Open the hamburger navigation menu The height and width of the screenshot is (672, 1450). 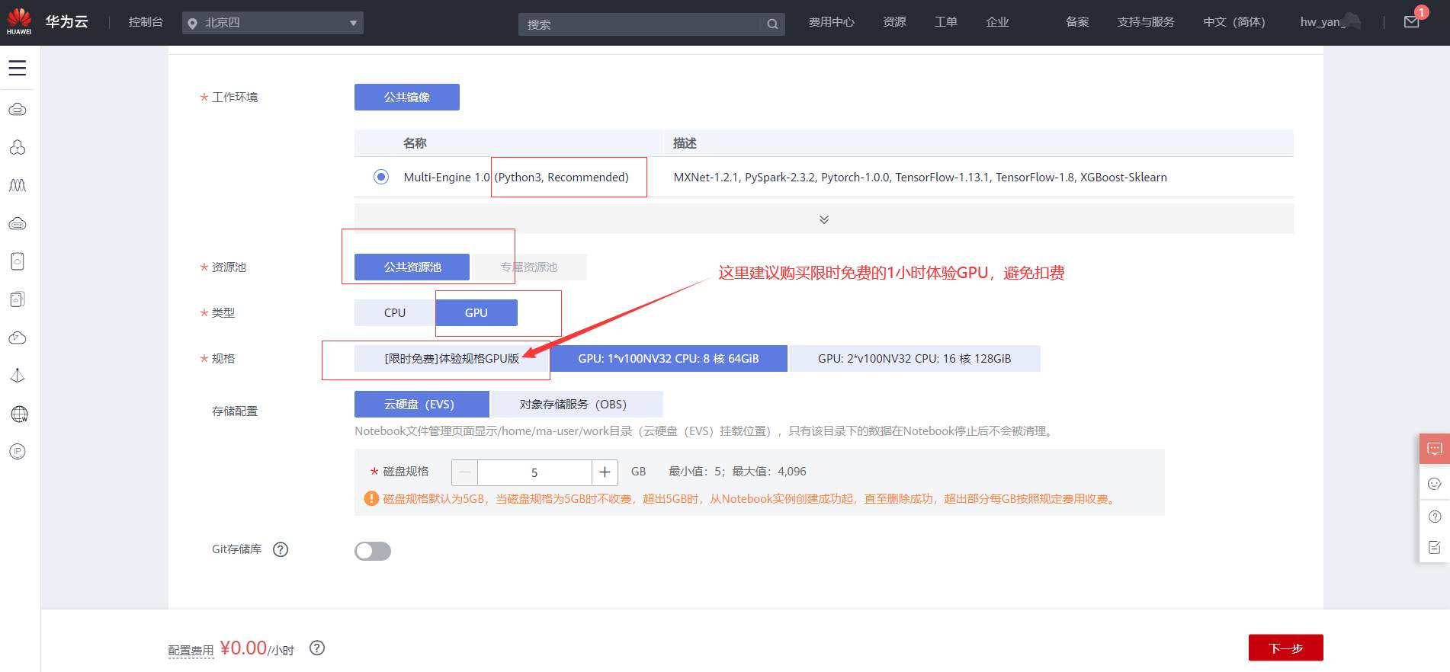coord(18,68)
